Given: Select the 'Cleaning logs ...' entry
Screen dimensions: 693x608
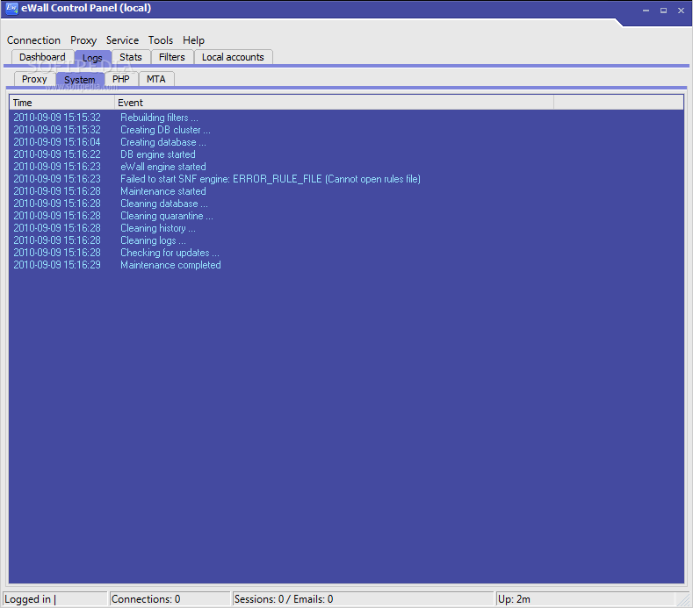Looking at the screenshot, I should point(346,240).
